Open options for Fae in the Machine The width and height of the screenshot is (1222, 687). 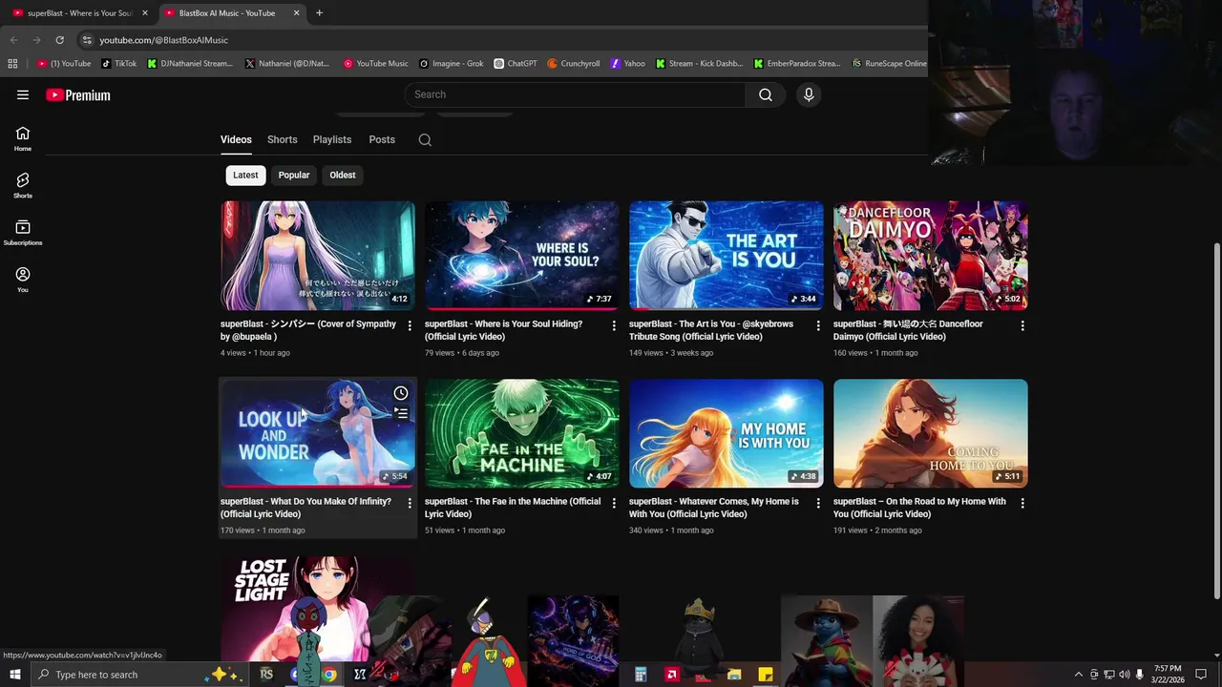[614, 503]
